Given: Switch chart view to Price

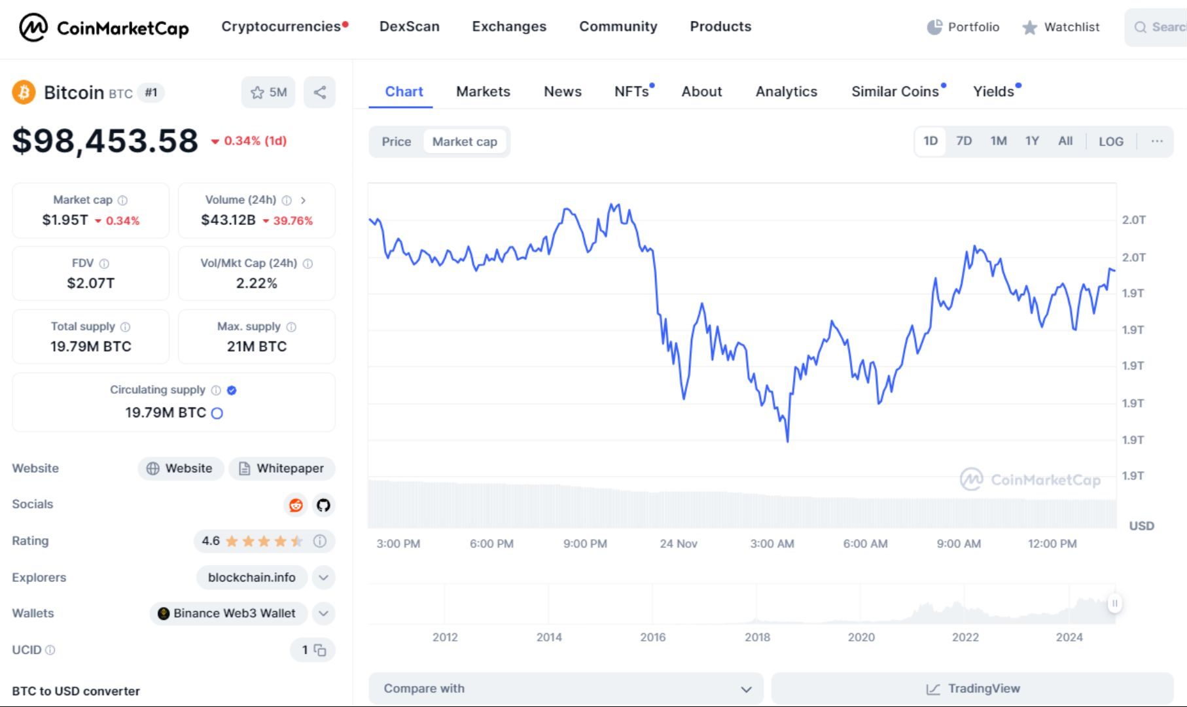Looking at the screenshot, I should coord(396,141).
